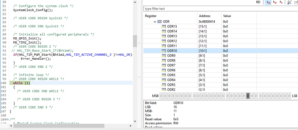Image resolution: width=298 pixels, height=130 pixels.
Task: Click the ODR14 bit-field icon
Action: tap(164, 31)
